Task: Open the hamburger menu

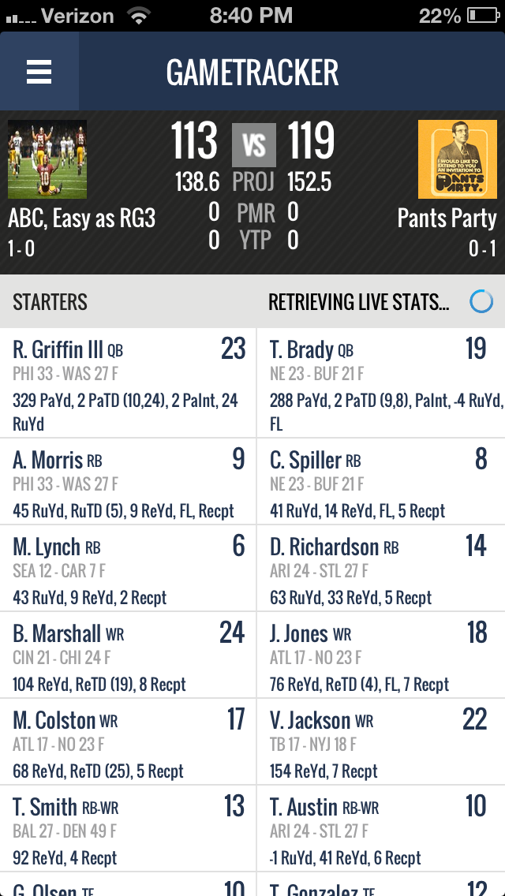Action: 39,72
